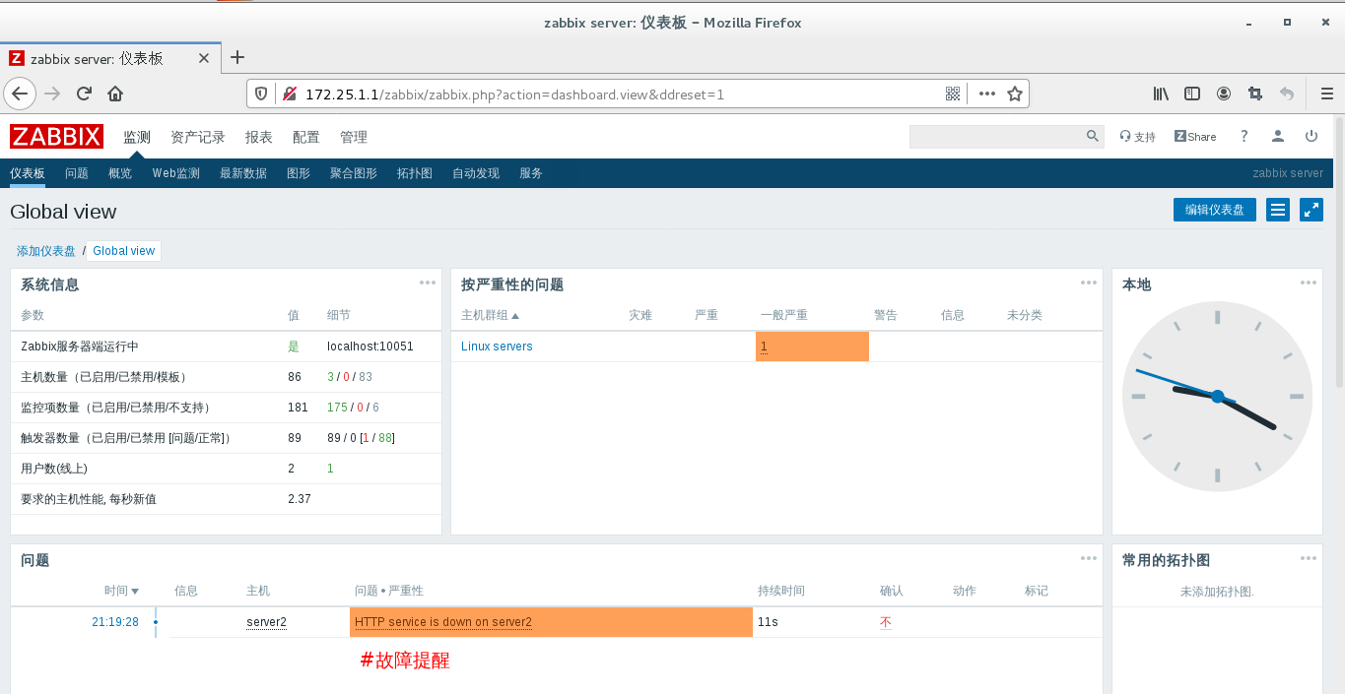This screenshot has width=1345, height=694.
Task: Select the 聚合图形 submenu tab
Action: coord(354,173)
